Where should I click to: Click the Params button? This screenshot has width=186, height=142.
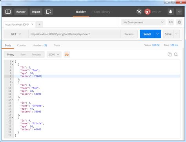(129, 34)
